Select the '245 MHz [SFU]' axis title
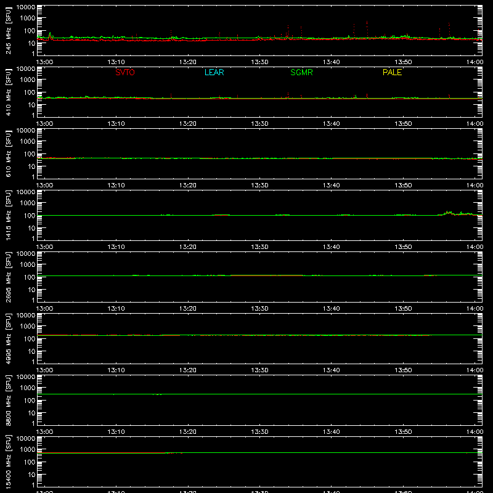 pos(8,30)
